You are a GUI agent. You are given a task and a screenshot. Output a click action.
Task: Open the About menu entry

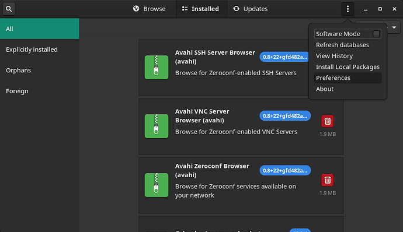click(348, 89)
